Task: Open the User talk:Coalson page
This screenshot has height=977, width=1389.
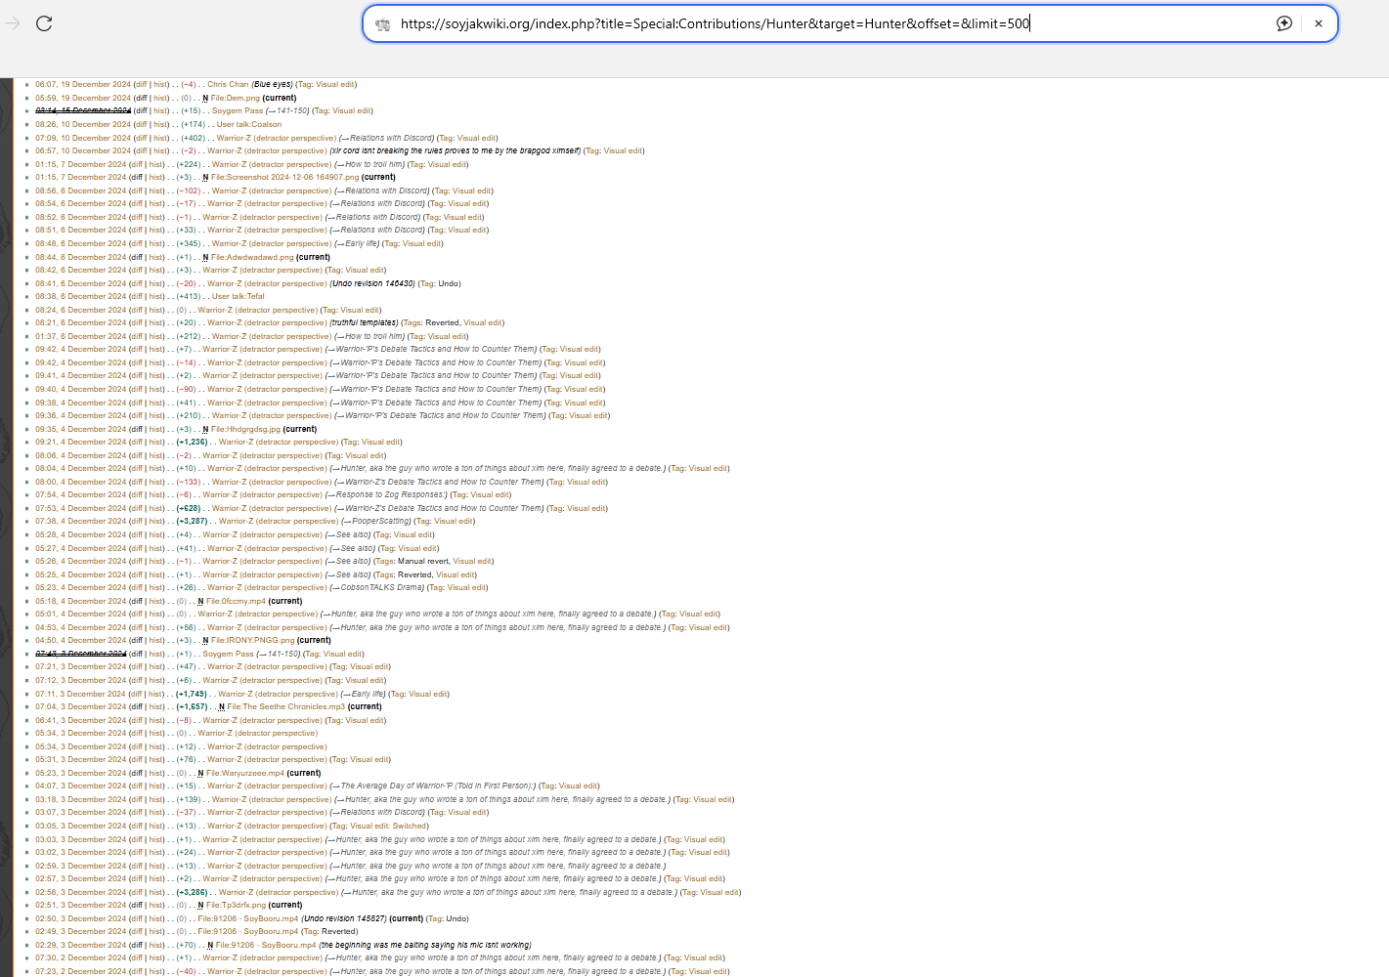Action: point(249,124)
